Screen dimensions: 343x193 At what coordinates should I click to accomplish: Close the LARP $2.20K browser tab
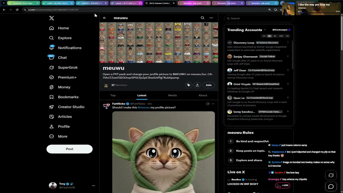pyautogui.click(x=72, y=3)
